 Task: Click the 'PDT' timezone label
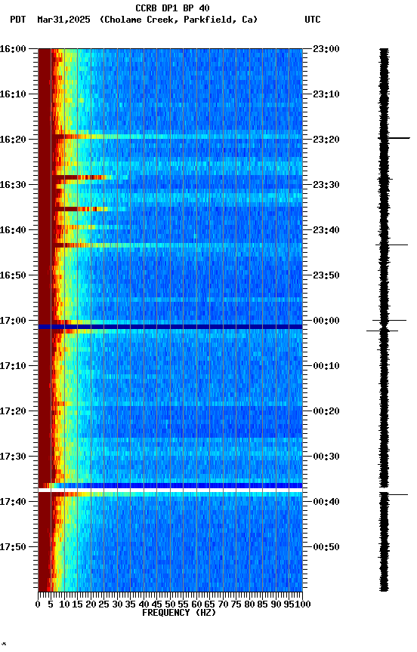point(18,20)
